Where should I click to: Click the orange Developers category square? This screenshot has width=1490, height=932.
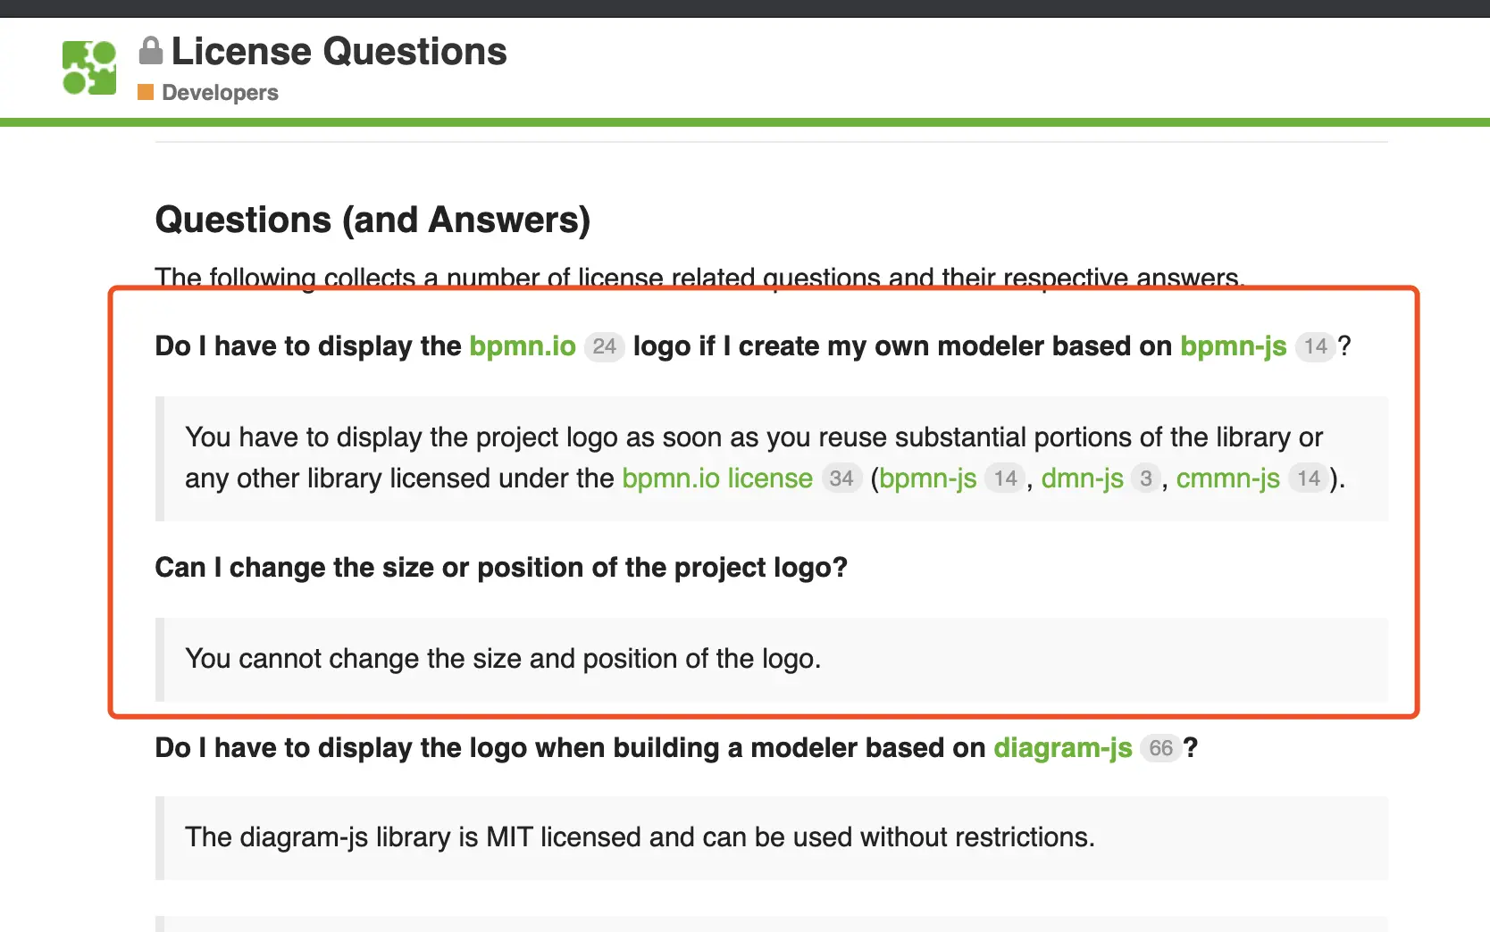click(x=146, y=92)
